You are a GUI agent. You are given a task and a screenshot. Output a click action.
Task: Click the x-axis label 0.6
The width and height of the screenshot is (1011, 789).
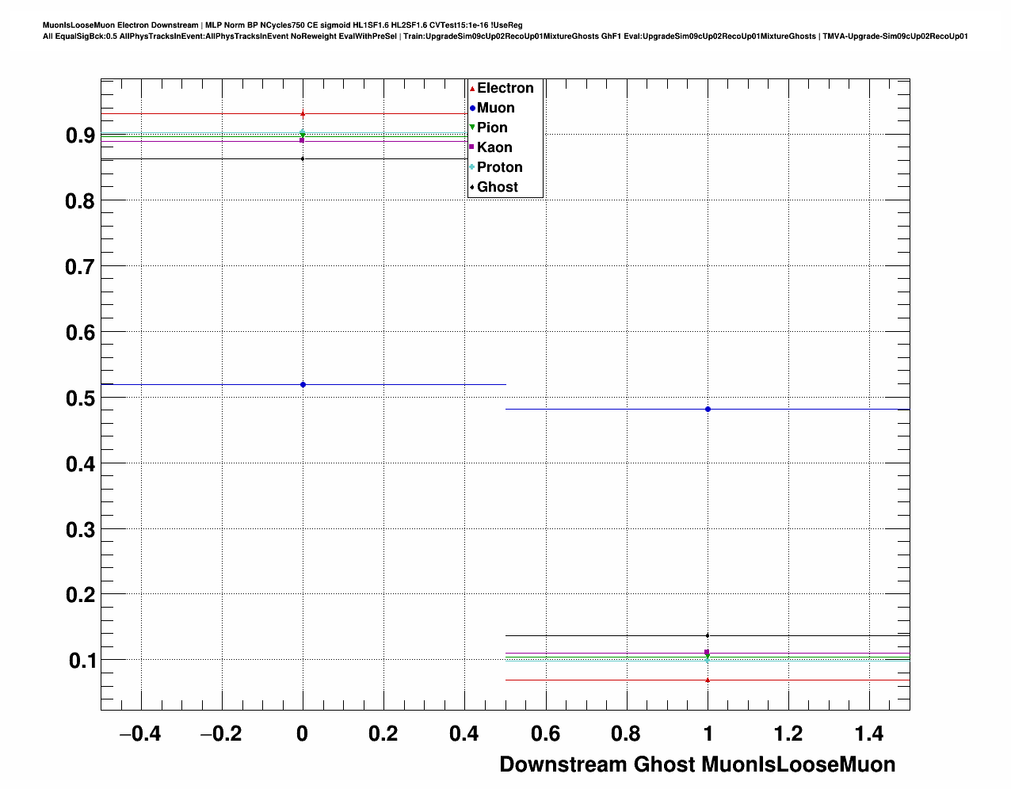545,734
